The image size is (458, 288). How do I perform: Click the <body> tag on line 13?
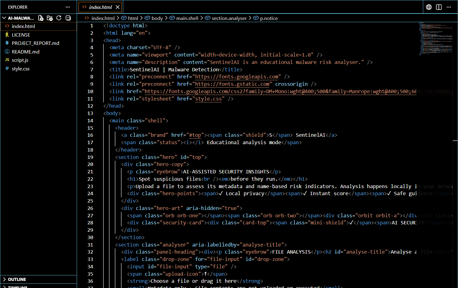click(112, 113)
